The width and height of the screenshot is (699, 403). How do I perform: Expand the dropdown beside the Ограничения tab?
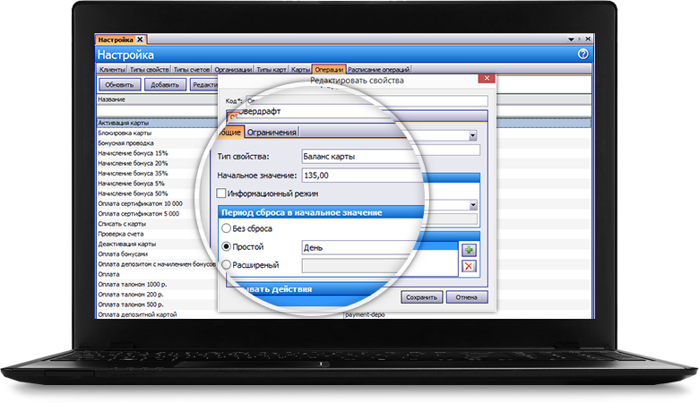(472, 136)
